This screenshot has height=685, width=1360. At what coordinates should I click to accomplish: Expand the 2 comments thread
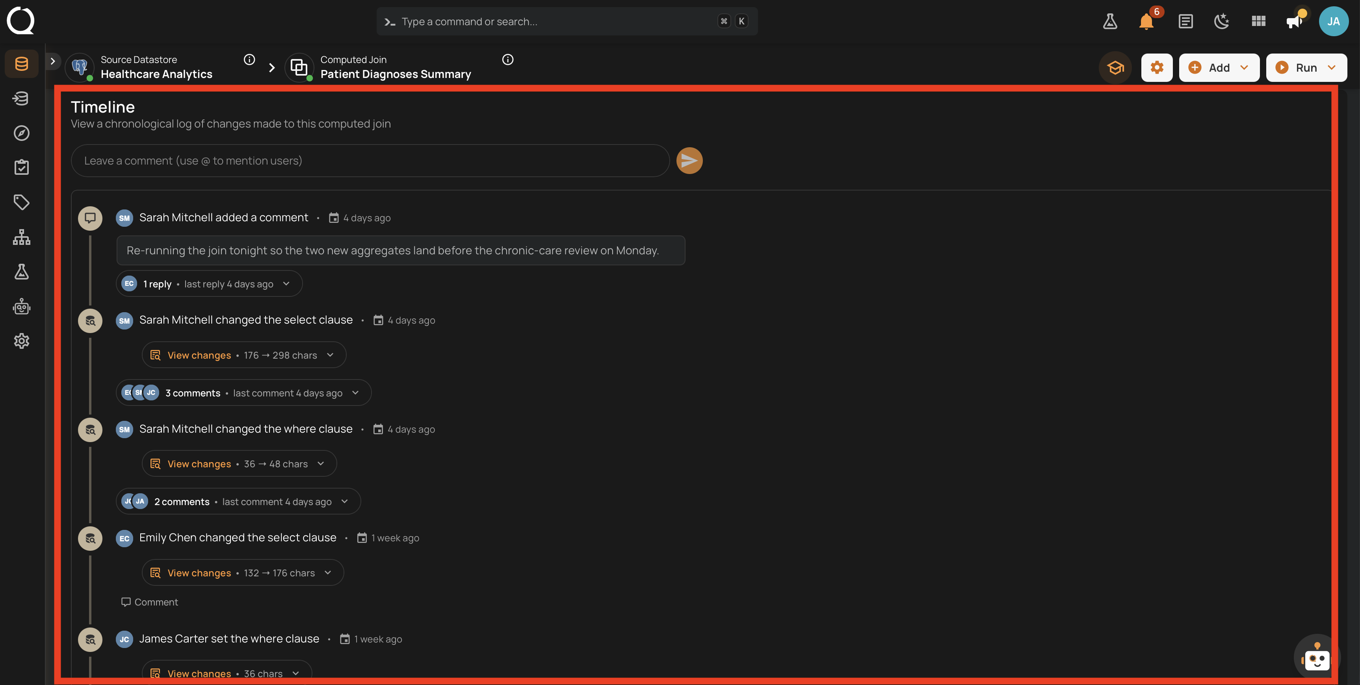click(238, 501)
